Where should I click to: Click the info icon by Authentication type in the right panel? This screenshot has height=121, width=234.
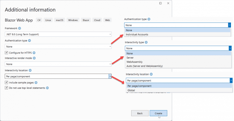pos(149,19)
